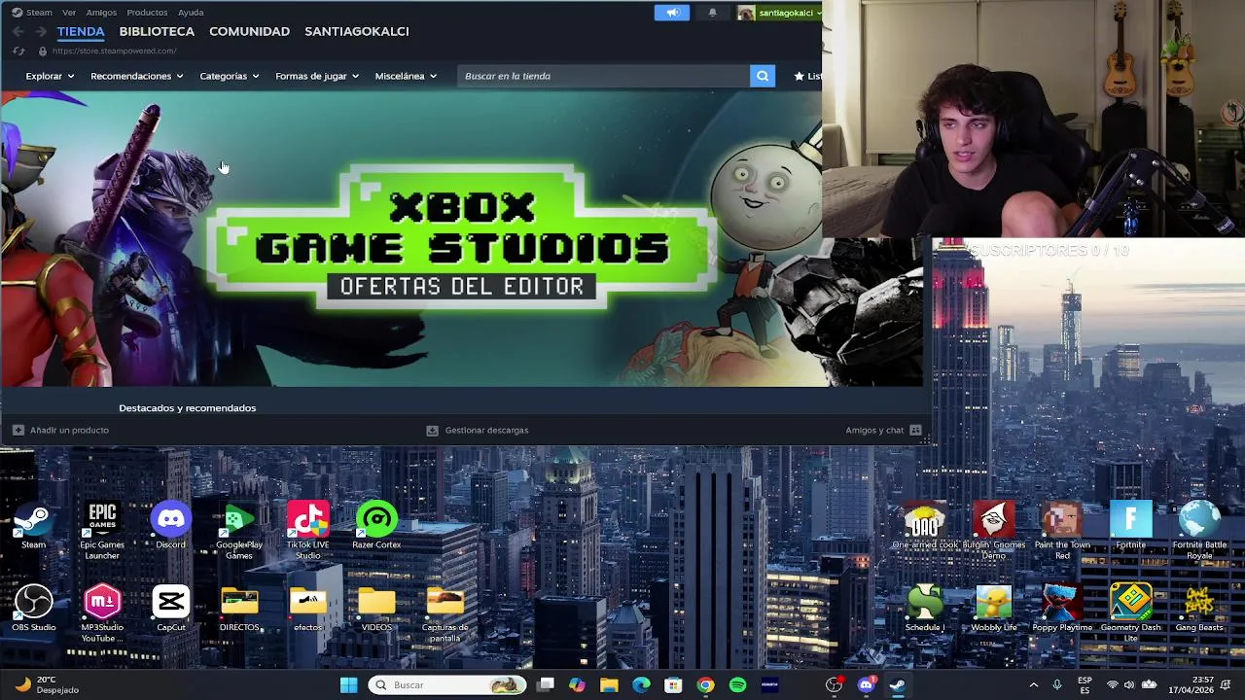Launch OBS Studio from the desktop

(34, 609)
